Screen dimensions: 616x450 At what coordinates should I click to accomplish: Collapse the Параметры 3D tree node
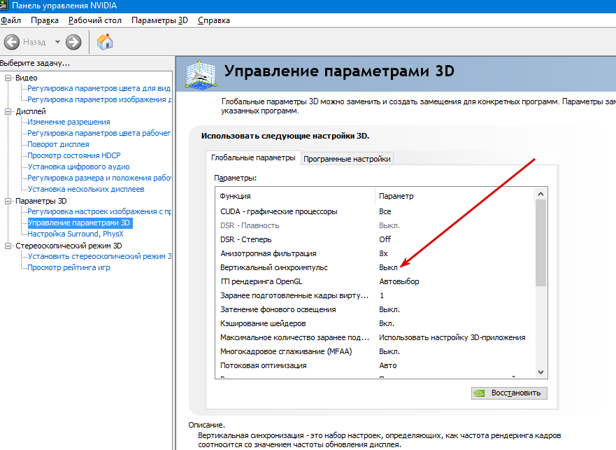pyautogui.click(x=8, y=201)
